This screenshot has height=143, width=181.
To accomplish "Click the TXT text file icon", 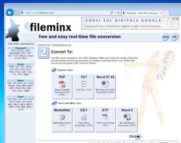I will (84, 84).
